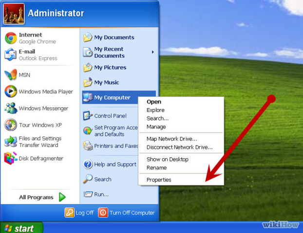
Task: Open the MSN butterfly icon
Action: coord(11,75)
